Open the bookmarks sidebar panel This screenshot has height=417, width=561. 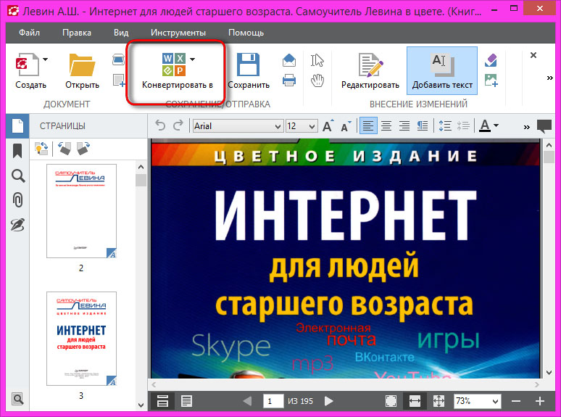[17, 151]
